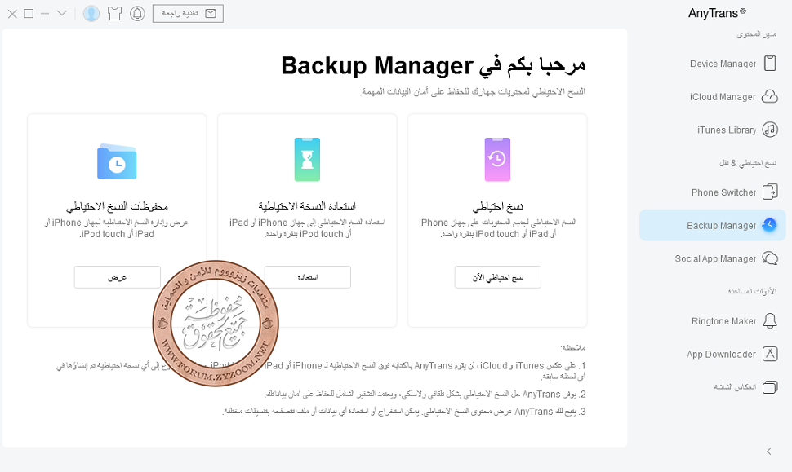The image size is (792, 472).
Task: Open skin themes shirt icon
Action: point(114,14)
